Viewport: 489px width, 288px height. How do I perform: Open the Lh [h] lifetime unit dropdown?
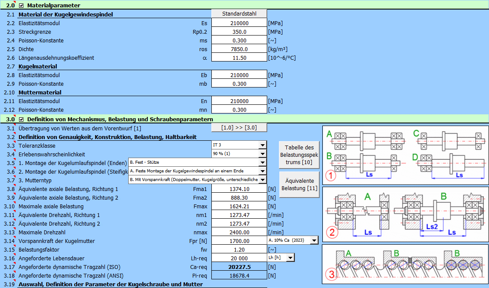290,258
